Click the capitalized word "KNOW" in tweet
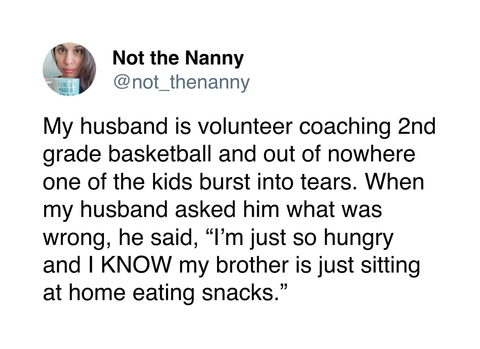The height and width of the screenshot is (349, 480). point(135,265)
